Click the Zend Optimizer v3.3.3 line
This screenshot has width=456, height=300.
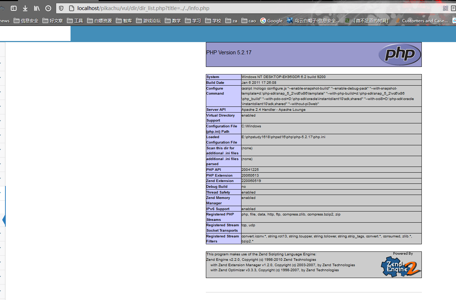pos(275,270)
